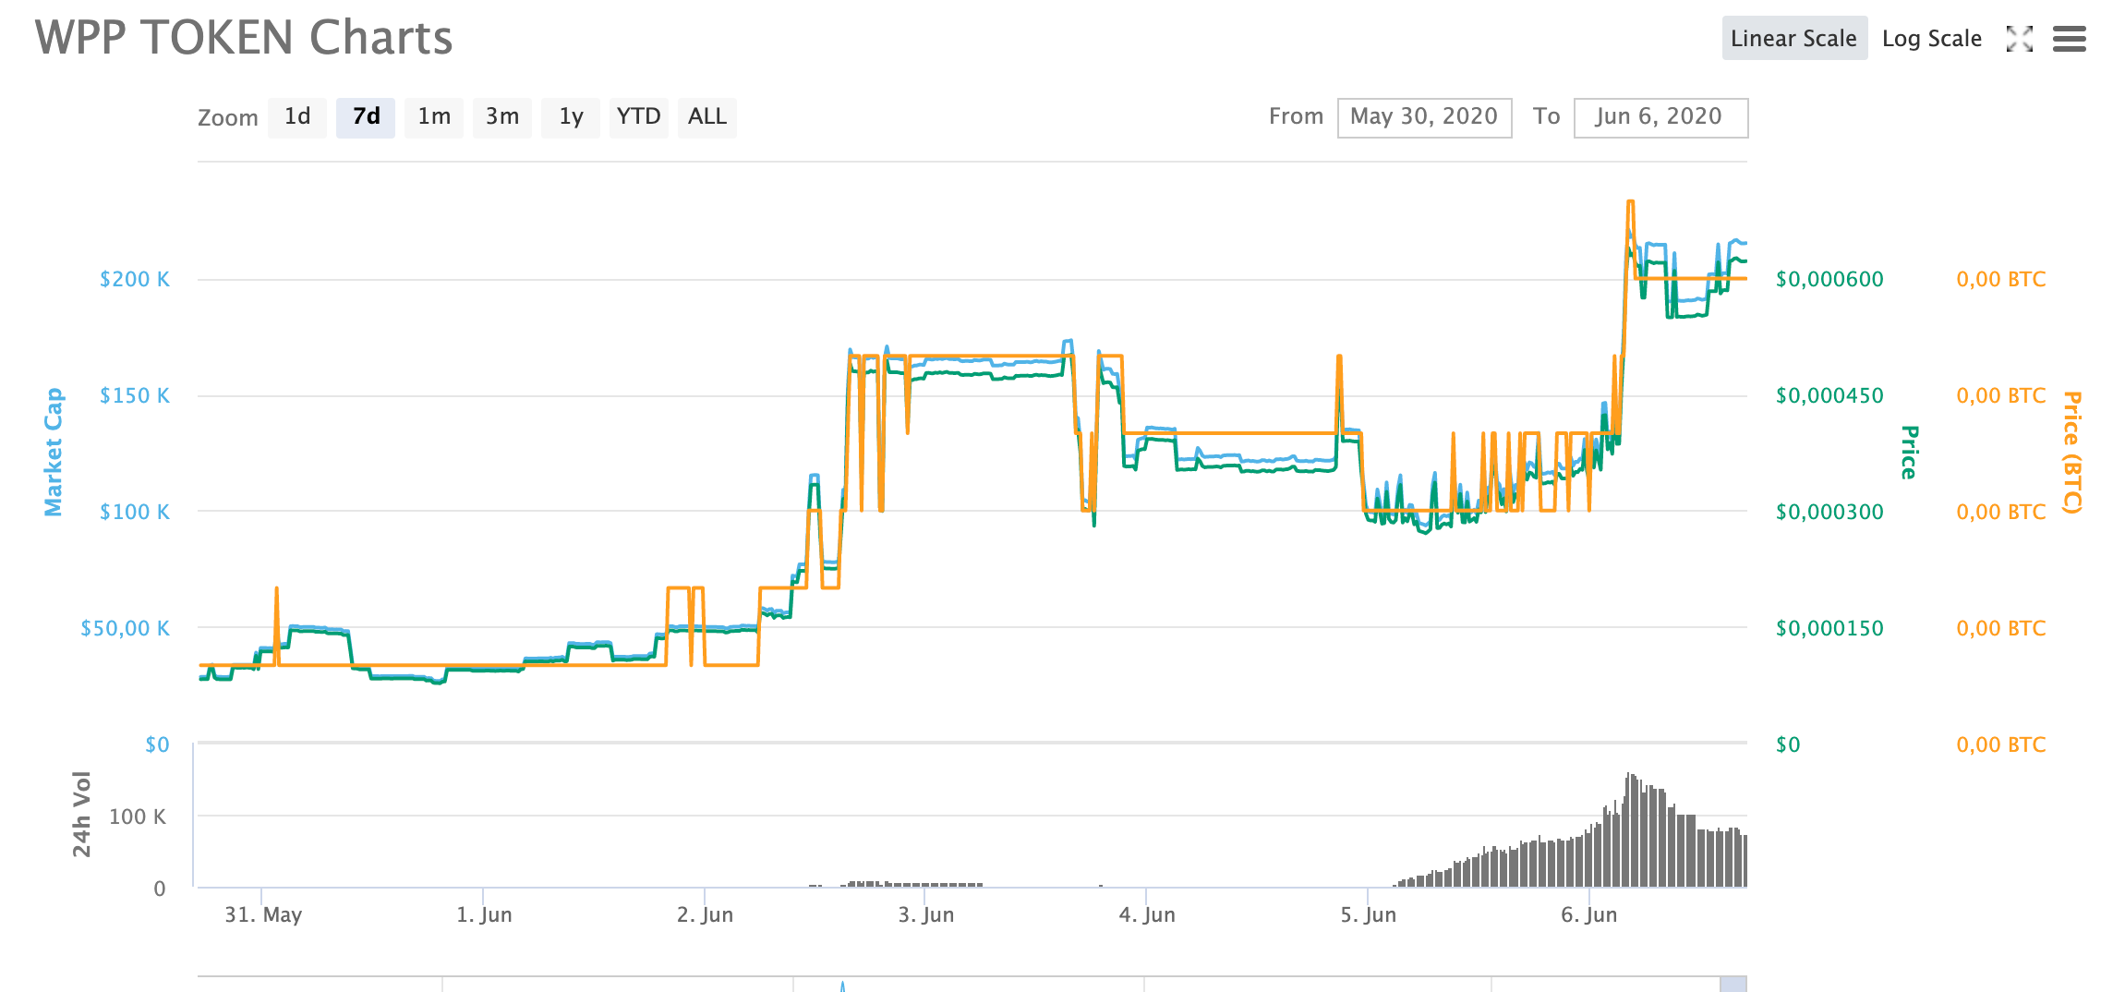Click the Price (BTC) axis title
The image size is (2113, 992).
[2072, 452]
